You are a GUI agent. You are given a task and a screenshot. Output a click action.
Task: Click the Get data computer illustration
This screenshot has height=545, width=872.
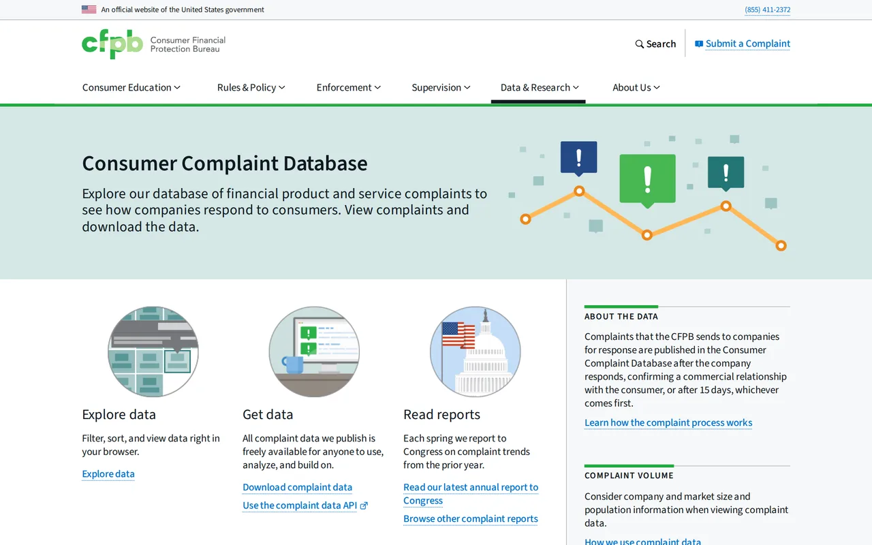tap(314, 352)
